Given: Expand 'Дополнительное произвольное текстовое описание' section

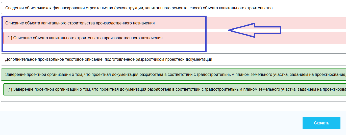Looking at the screenshot, I should [109, 59].
